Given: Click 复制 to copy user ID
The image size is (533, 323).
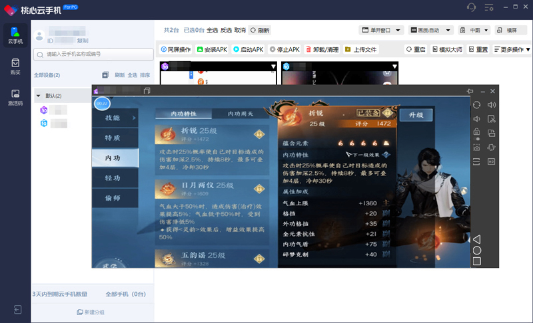Looking at the screenshot, I should tap(83, 41).
